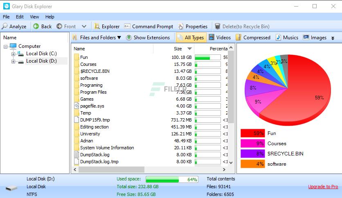Open the Files and Folders dropdown
Screen dimensions: 342x198
[119, 38]
